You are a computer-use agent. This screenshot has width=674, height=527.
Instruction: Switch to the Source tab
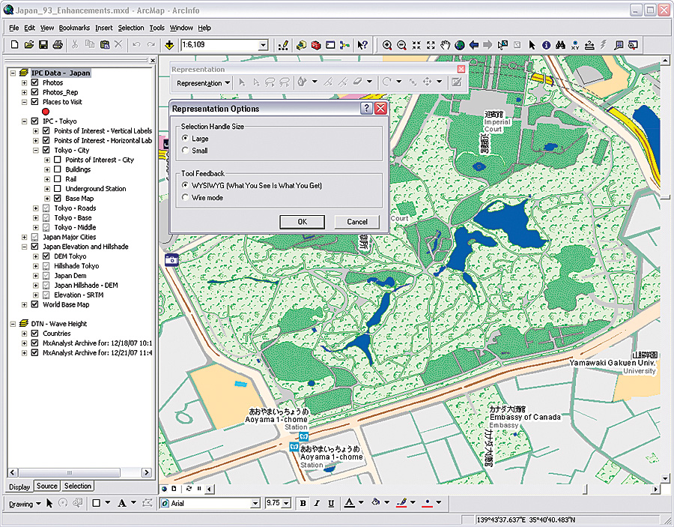click(46, 486)
